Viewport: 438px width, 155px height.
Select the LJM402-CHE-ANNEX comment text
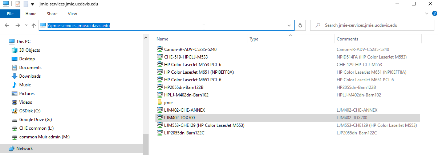point(357,110)
